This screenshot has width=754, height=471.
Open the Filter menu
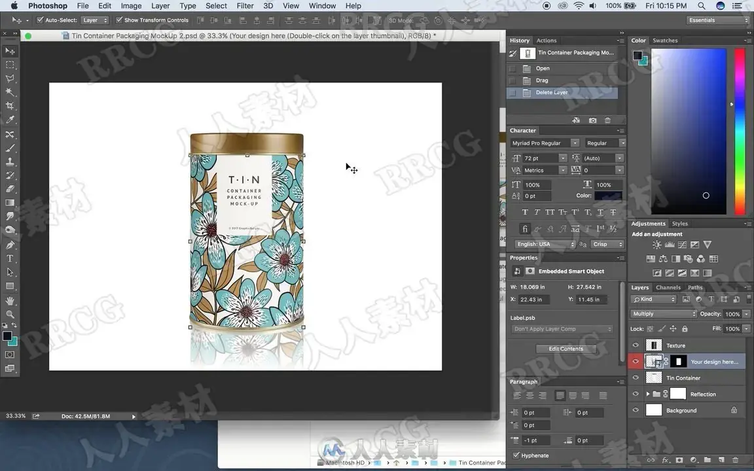[x=245, y=6]
